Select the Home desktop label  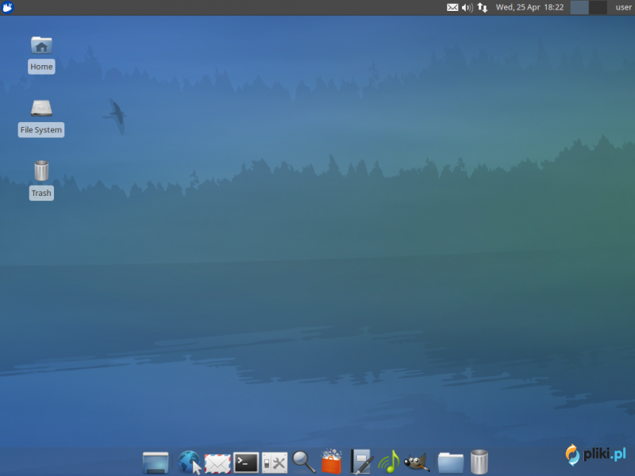pyautogui.click(x=41, y=67)
